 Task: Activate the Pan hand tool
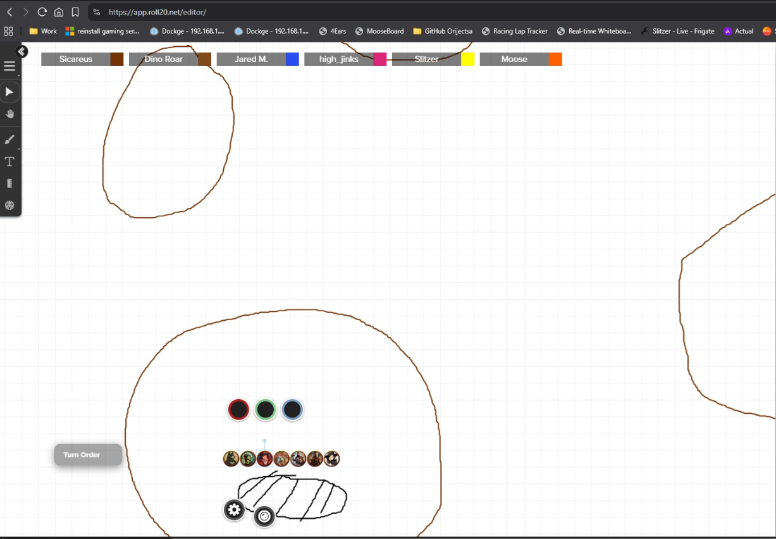coord(9,114)
